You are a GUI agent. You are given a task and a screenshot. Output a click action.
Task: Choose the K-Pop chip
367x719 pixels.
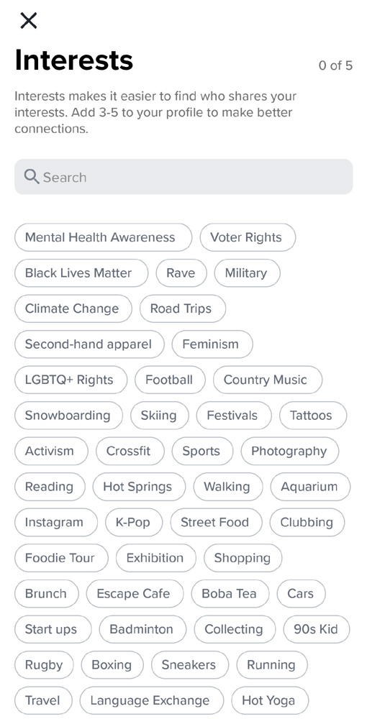point(134,522)
